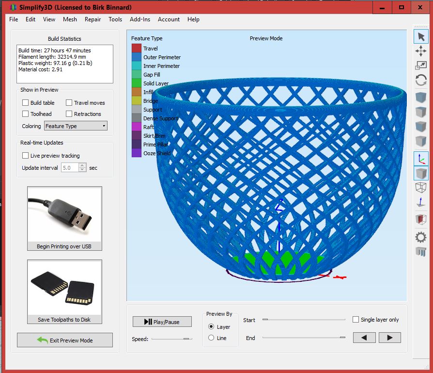The width and height of the screenshot is (433, 373).
Task: Open the Account menu
Action: [x=169, y=19]
